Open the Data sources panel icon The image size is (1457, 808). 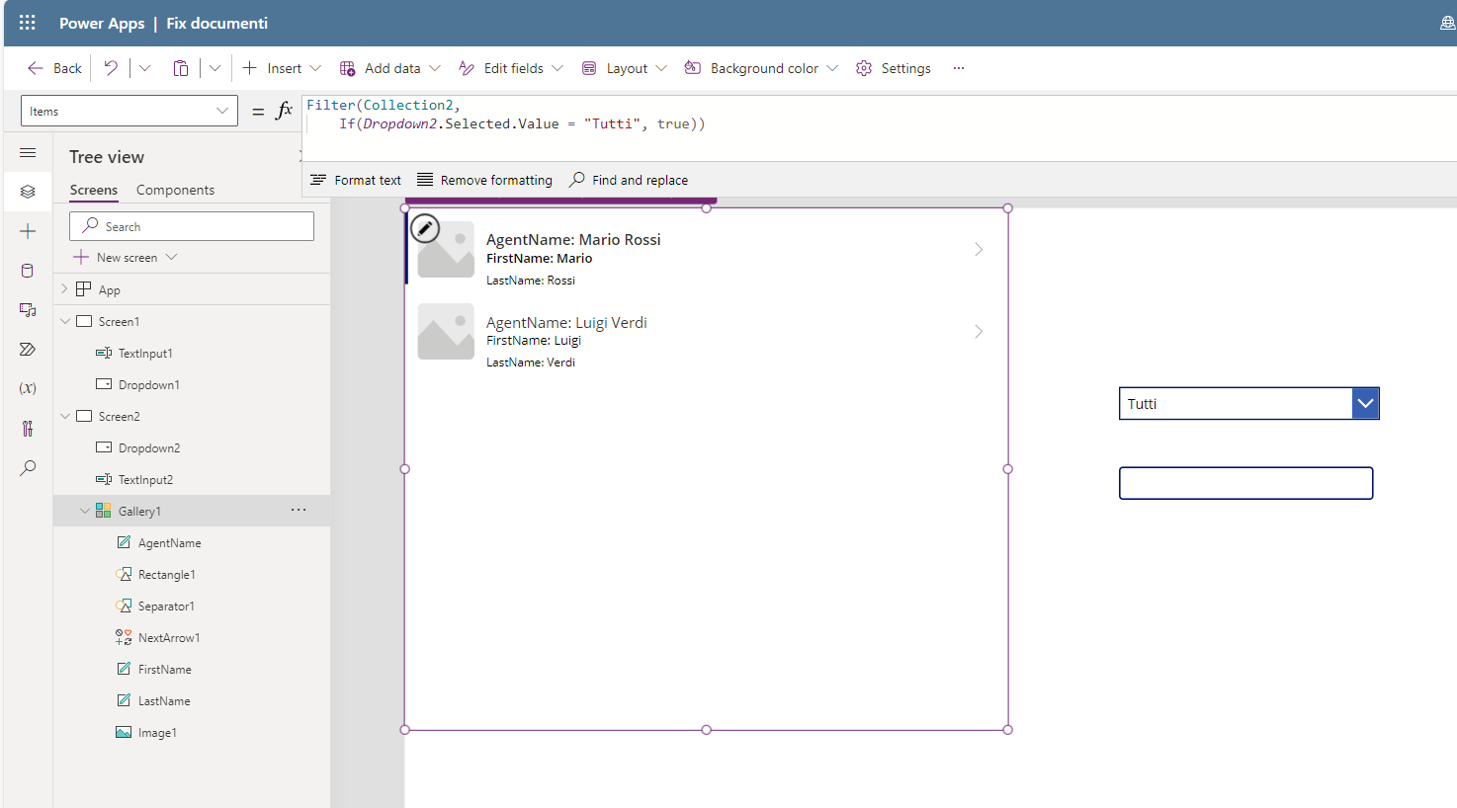click(27, 270)
